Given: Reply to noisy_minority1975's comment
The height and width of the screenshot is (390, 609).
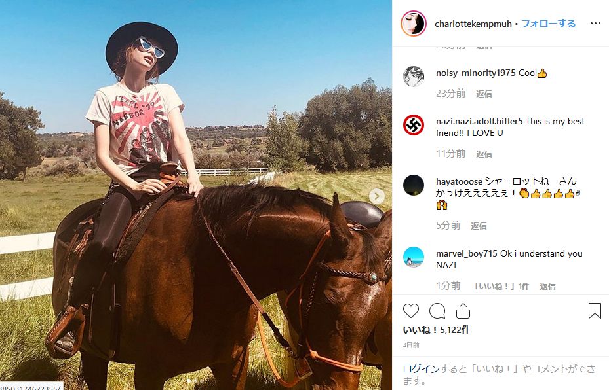Looking at the screenshot, I should 484,94.
